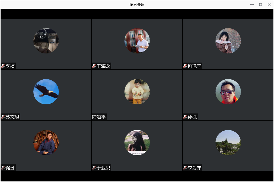
Task: Click the muted mic icon for 苏文旭
Action: [x=3, y=117]
